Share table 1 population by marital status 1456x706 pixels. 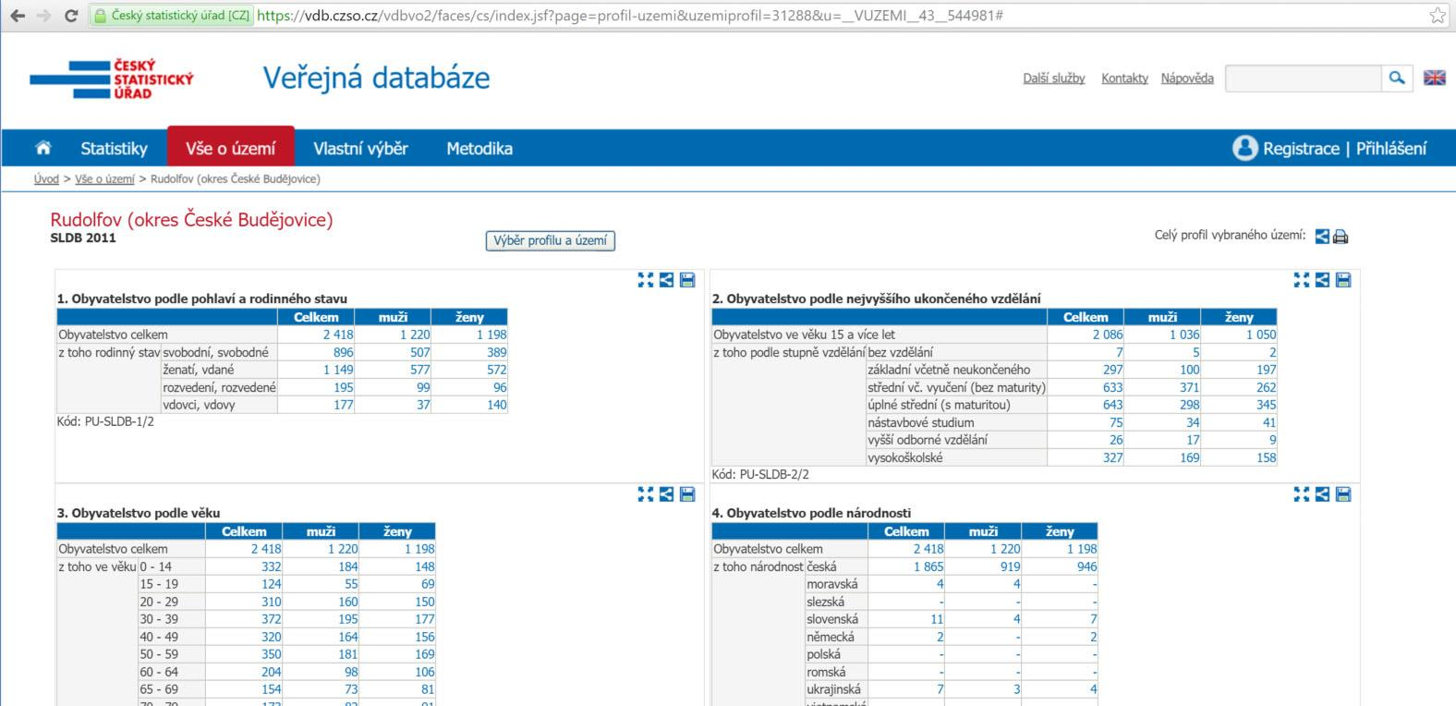coord(666,280)
